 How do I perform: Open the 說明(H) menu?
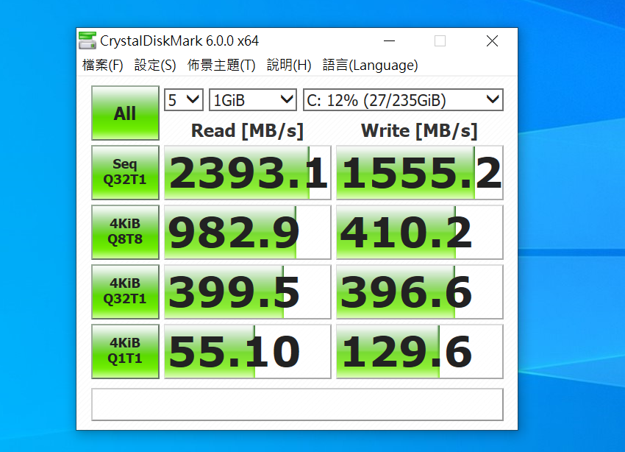289,65
